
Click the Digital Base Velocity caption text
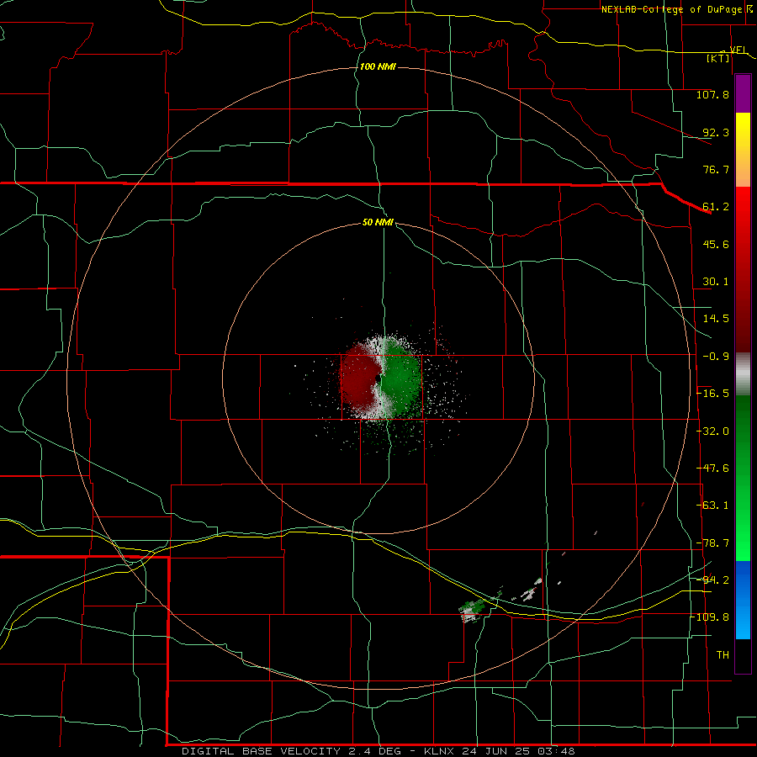point(378,751)
